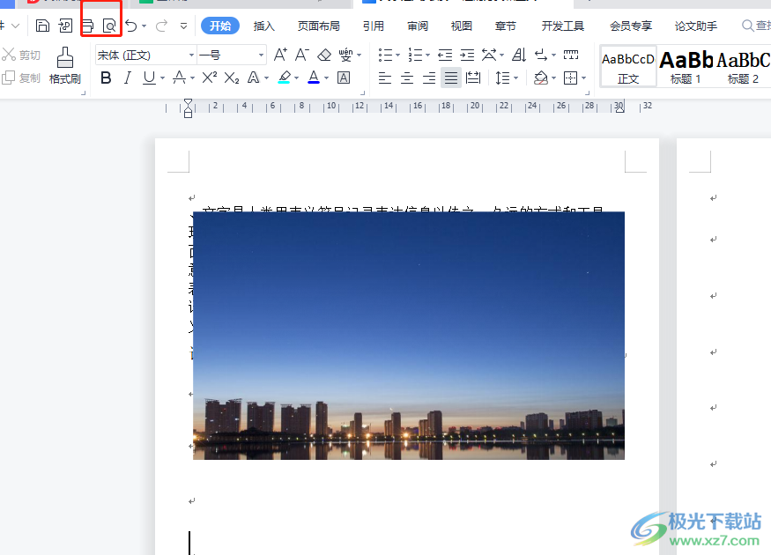Switch to the 审阅 tab
This screenshot has height=555, width=771.
pyautogui.click(x=418, y=26)
